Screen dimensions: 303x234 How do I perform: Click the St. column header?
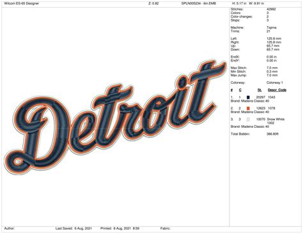click(260, 90)
